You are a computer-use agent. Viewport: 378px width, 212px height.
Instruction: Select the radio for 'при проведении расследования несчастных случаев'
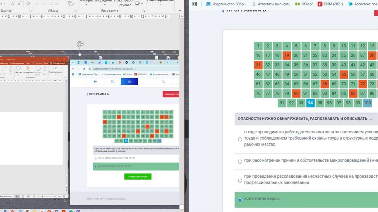[x=240, y=180]
